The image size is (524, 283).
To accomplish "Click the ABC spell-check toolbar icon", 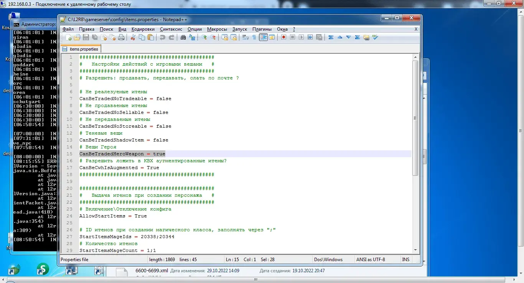I will (375, 37).
